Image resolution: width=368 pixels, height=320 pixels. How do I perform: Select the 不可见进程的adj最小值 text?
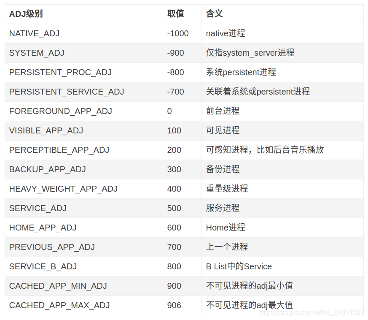pos(250,286)
